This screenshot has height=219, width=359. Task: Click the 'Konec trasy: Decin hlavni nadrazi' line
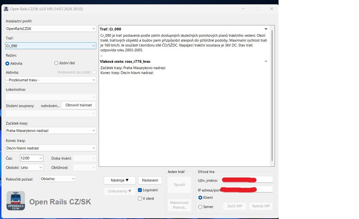127,73
